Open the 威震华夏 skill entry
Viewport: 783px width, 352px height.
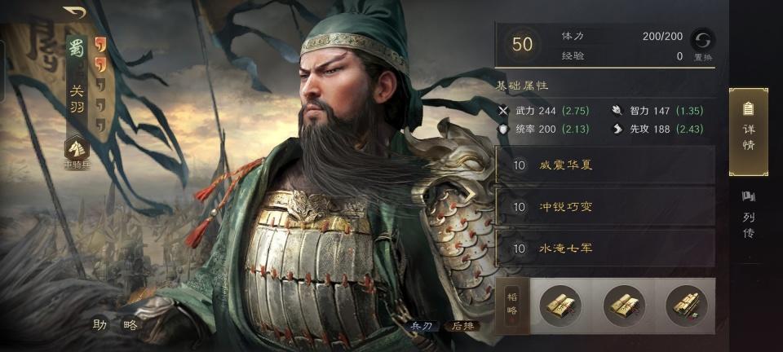pos(605,165)
